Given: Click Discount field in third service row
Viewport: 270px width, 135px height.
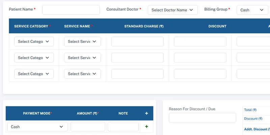Looking at the screenshot, I should pyautogui.click(x=200, y=74).
